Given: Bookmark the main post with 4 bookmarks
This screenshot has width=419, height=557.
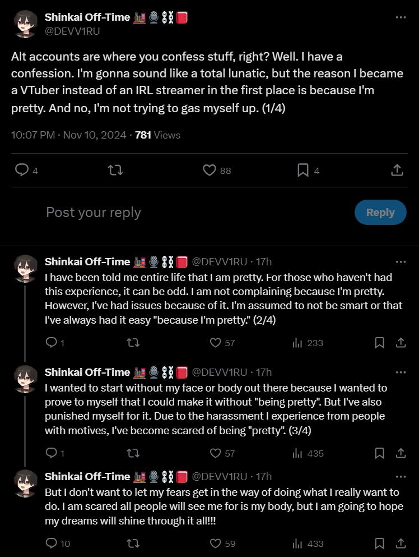Looking at the screenshot, I should point(303,170).
